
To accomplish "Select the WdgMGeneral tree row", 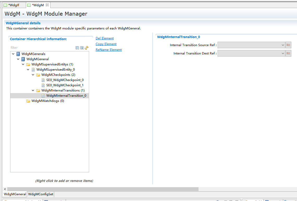I will click(38, 59).
